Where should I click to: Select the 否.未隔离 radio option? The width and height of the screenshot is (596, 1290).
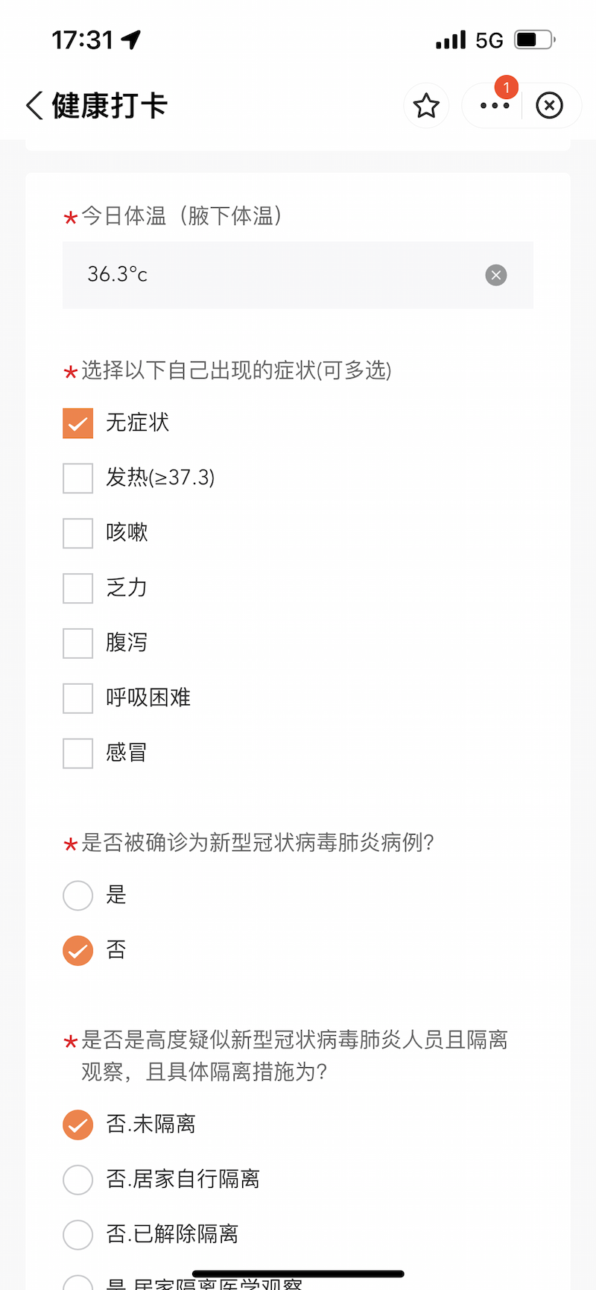78,1125
